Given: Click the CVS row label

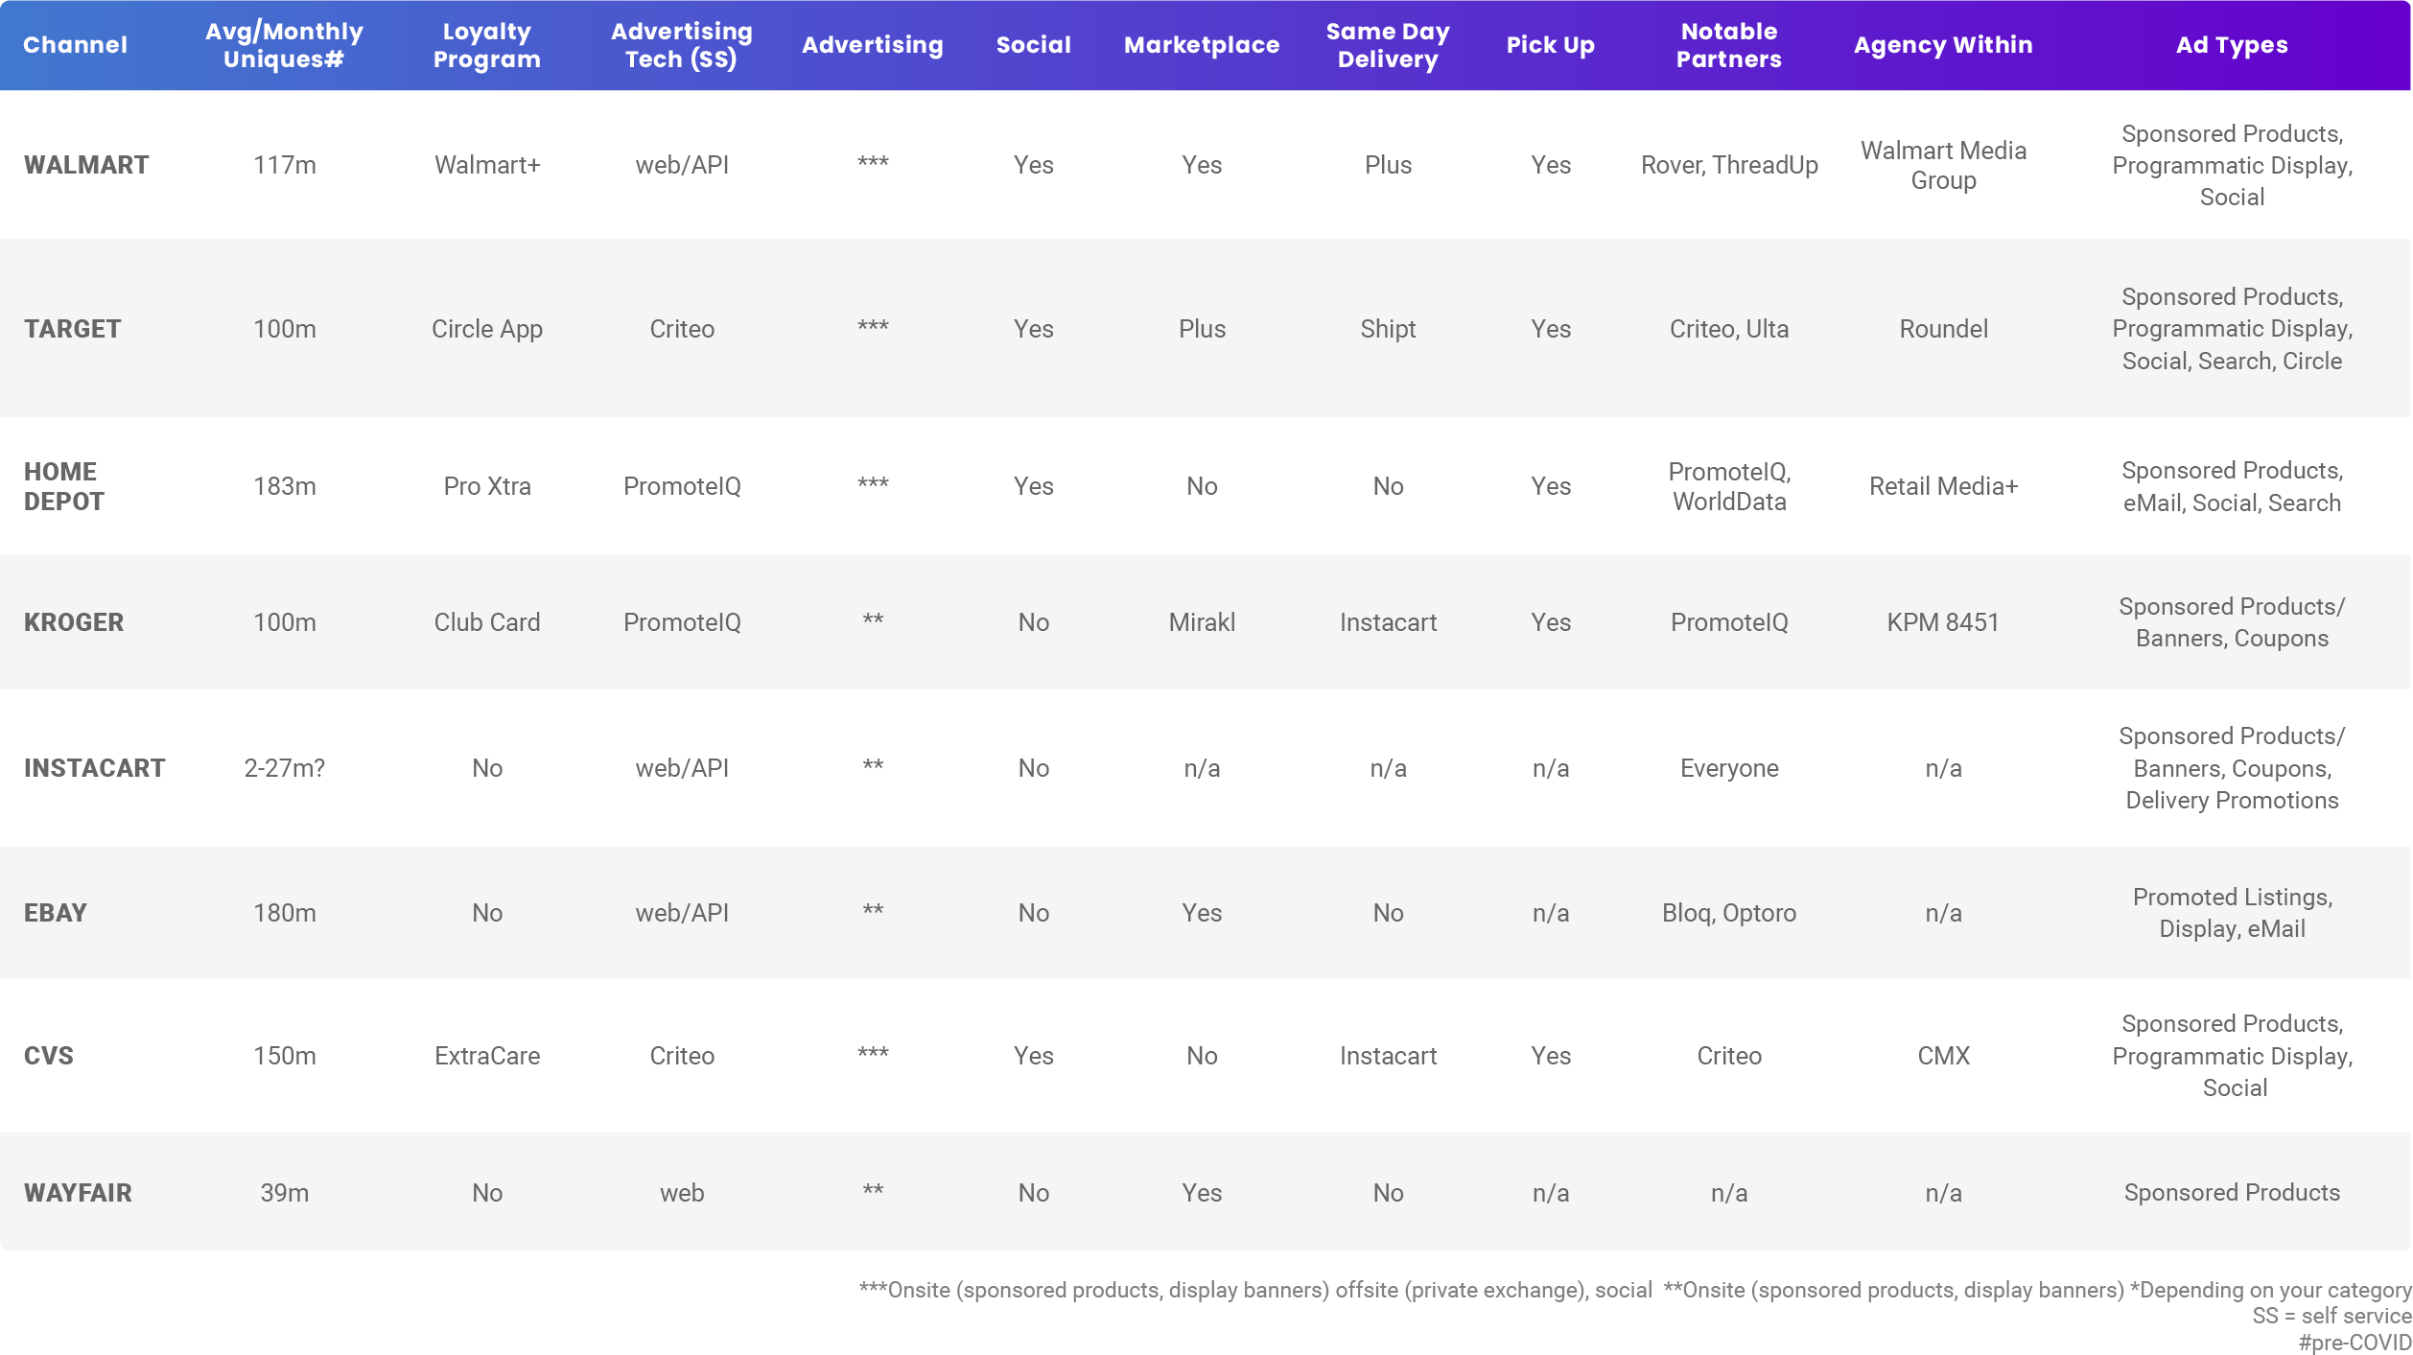Looking at the screenshot, I should (x=48, y=1056).
